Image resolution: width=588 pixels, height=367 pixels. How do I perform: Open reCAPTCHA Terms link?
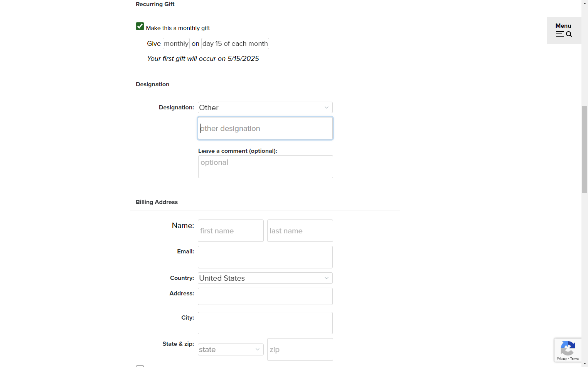click(x=575, y=359)
